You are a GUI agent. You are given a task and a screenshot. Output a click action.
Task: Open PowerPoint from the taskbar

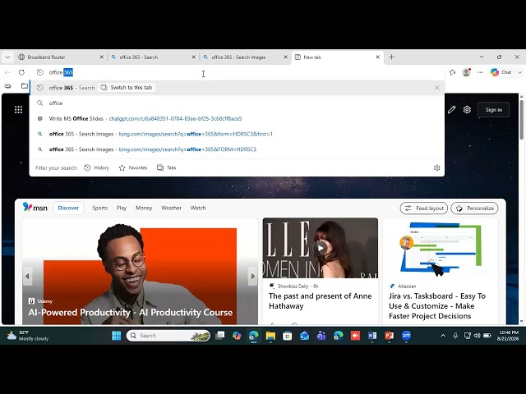[389, 336]
